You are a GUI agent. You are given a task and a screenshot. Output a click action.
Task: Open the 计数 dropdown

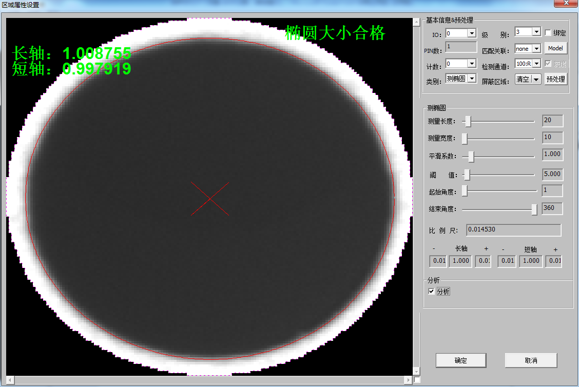(x=461, y=64)
